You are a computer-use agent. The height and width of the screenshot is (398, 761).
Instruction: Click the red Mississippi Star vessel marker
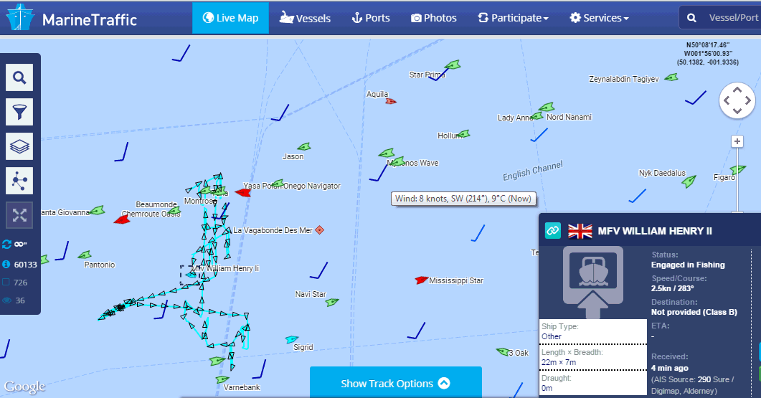pyautogui.click(x=422, y=280)
